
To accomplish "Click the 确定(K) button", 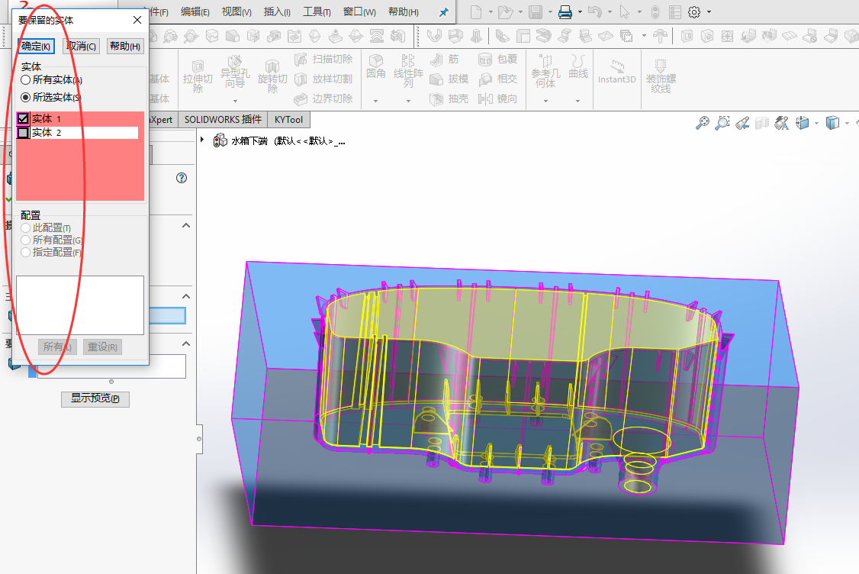I will click(36, 46).
